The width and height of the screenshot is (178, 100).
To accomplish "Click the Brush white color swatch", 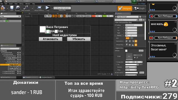I will pyautogui.click(x=126, y=51).
